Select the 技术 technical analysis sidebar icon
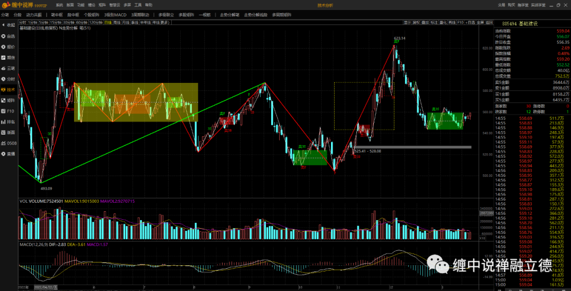This screenshot has height=291, width=571. [x=8, y=89]
